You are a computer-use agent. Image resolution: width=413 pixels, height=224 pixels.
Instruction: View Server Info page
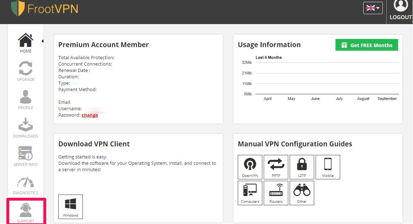point(26,156)
